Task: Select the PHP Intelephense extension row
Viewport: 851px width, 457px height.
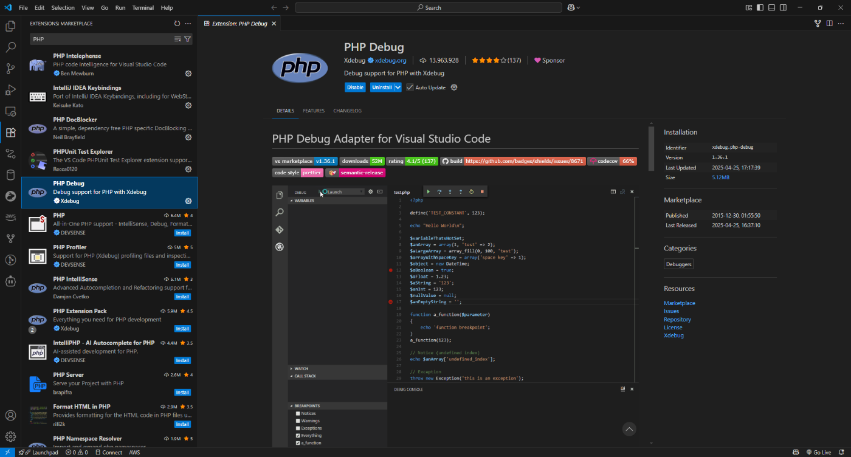Action: tap(109, 64)
